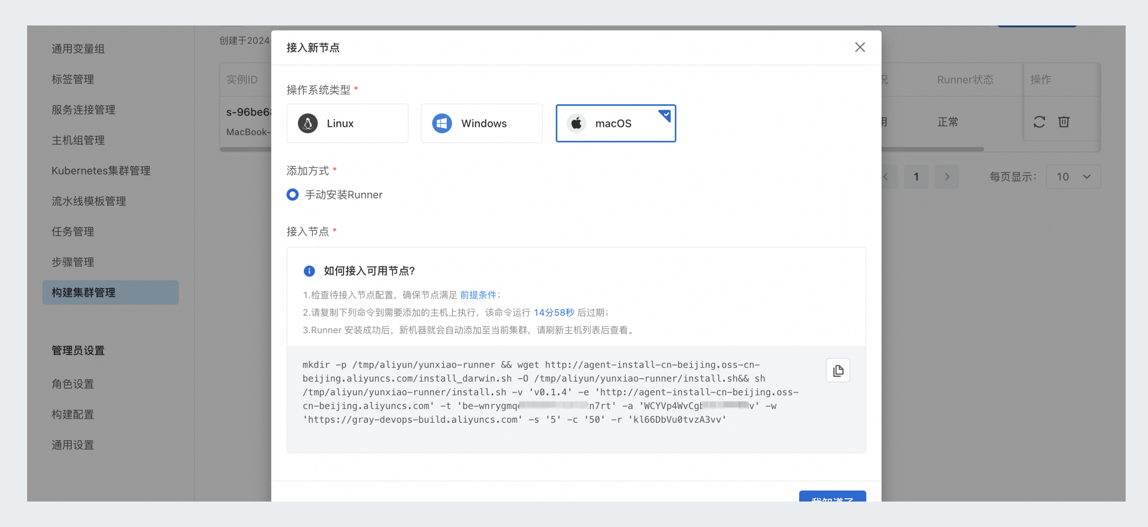This screenshot has width=1148, height=527.
Task: Open 主机组管理 in the sidebar
Action: 78,140
